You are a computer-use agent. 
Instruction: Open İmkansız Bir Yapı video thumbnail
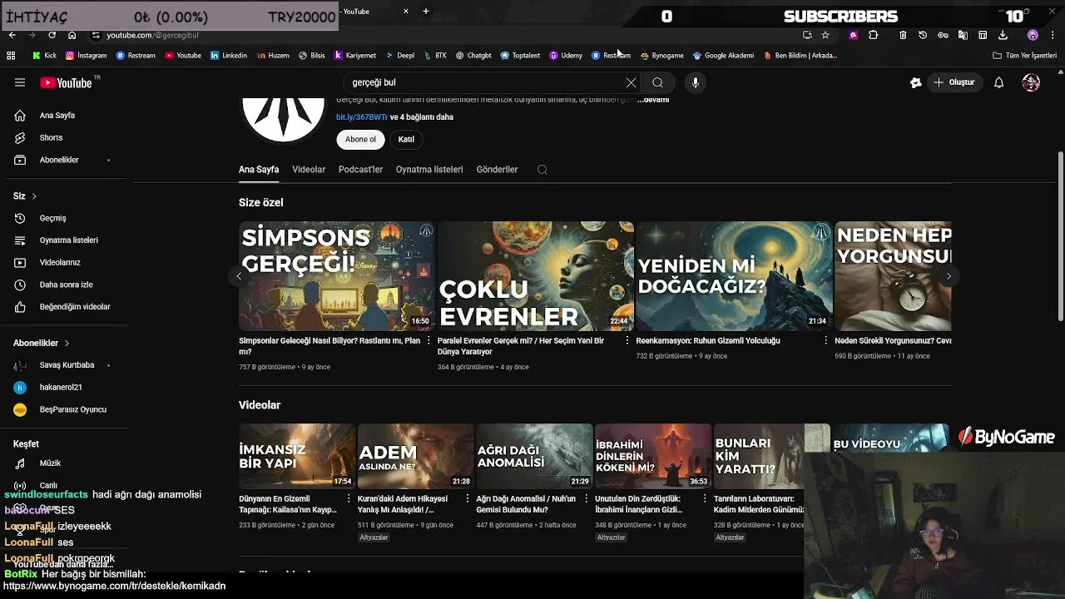pos(297,456)
